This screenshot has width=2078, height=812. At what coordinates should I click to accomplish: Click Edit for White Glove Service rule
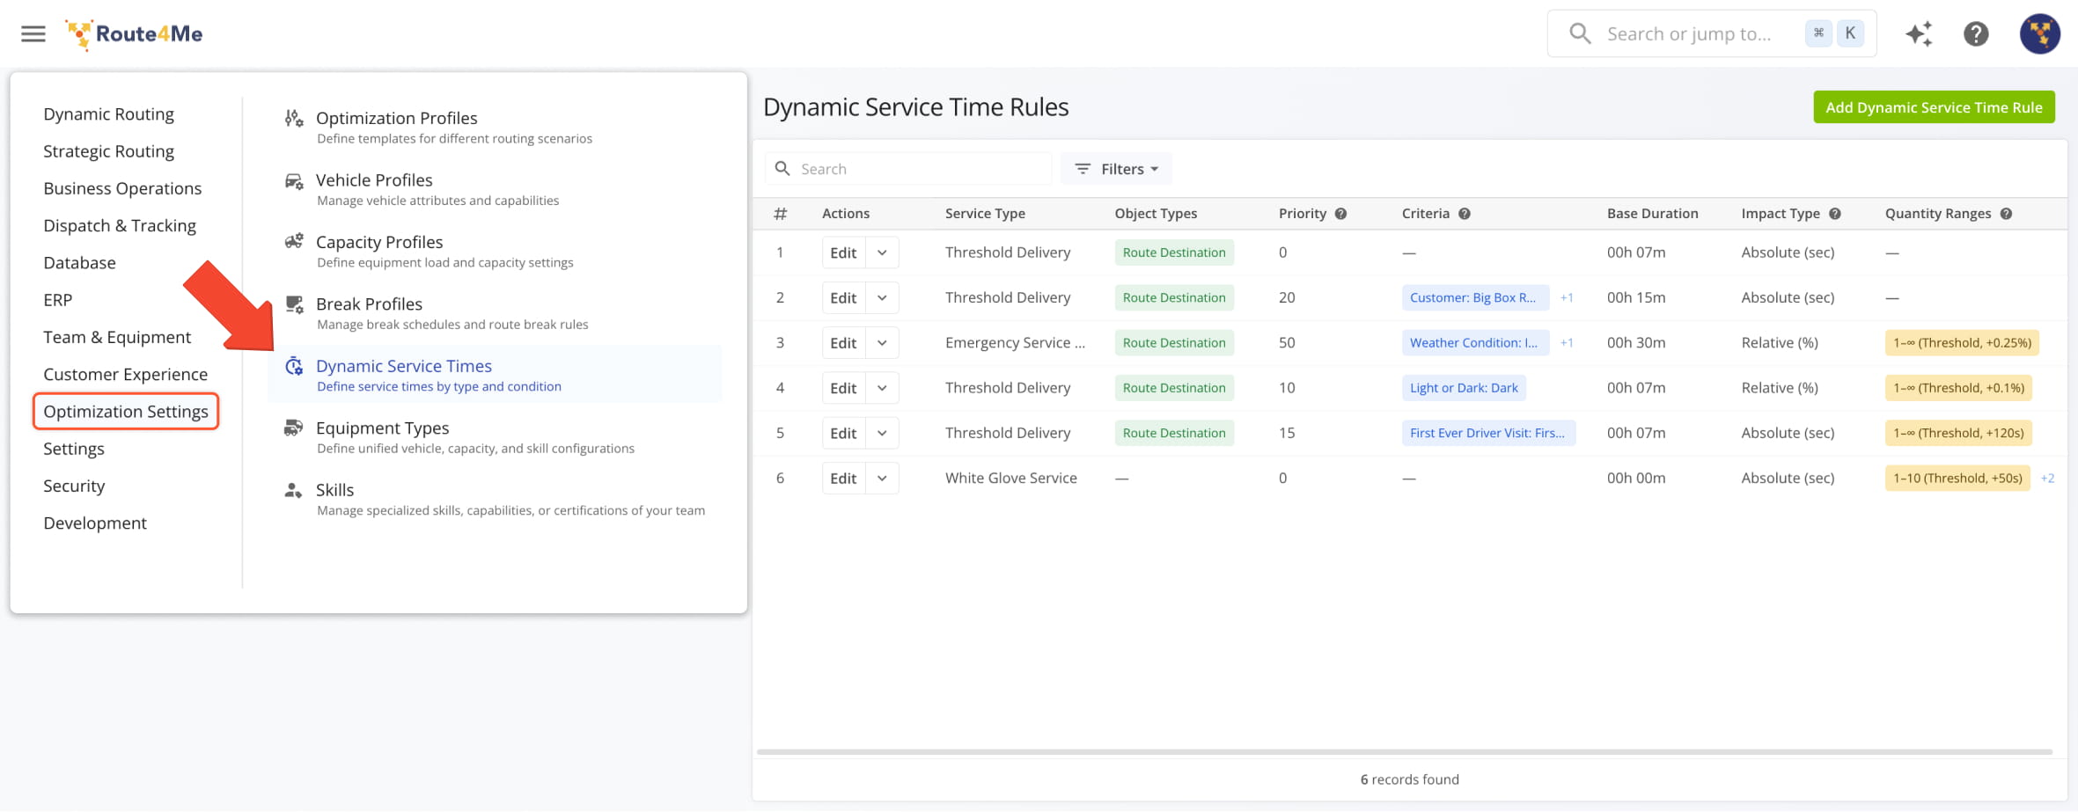pos(843,479)
